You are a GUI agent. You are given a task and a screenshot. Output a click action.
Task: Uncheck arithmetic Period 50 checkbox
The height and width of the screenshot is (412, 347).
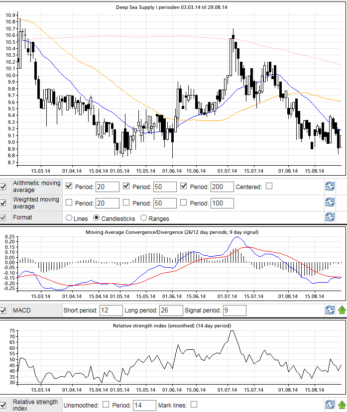pos(126,186)
